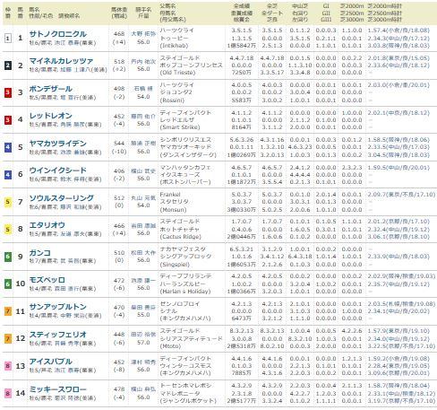Image resolution: width=437 pixels, height=410 pixels.
Task: Open horse link マイネルカレッツァ
Action: tap(61, 61)
